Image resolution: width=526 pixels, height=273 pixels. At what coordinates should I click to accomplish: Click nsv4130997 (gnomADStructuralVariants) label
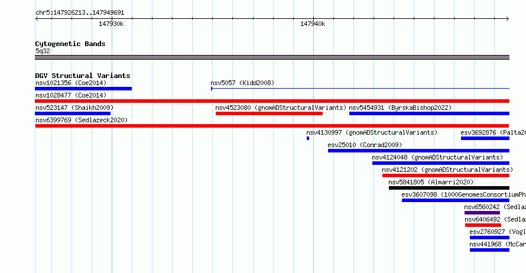click(x=372, y=132)
